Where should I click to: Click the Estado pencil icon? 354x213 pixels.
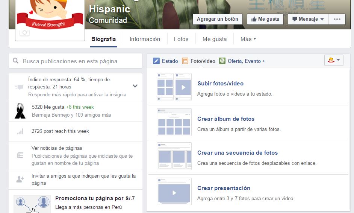coord(156,61)
